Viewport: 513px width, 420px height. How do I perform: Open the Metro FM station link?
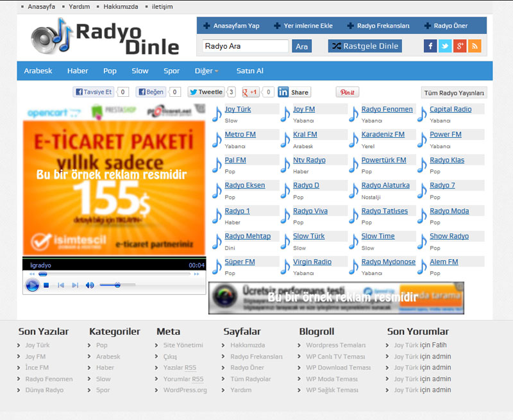[240, 135]
